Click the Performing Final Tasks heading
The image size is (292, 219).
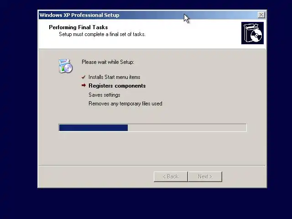tap(78, 27)
